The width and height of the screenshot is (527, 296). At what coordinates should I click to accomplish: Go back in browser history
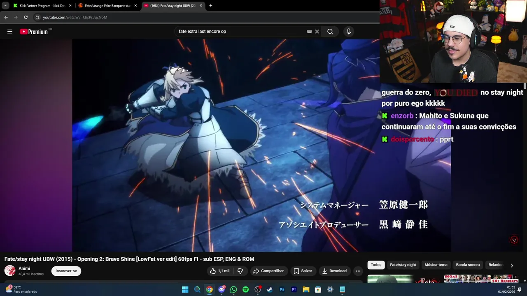pyautogui.click(x=6, y=17)
